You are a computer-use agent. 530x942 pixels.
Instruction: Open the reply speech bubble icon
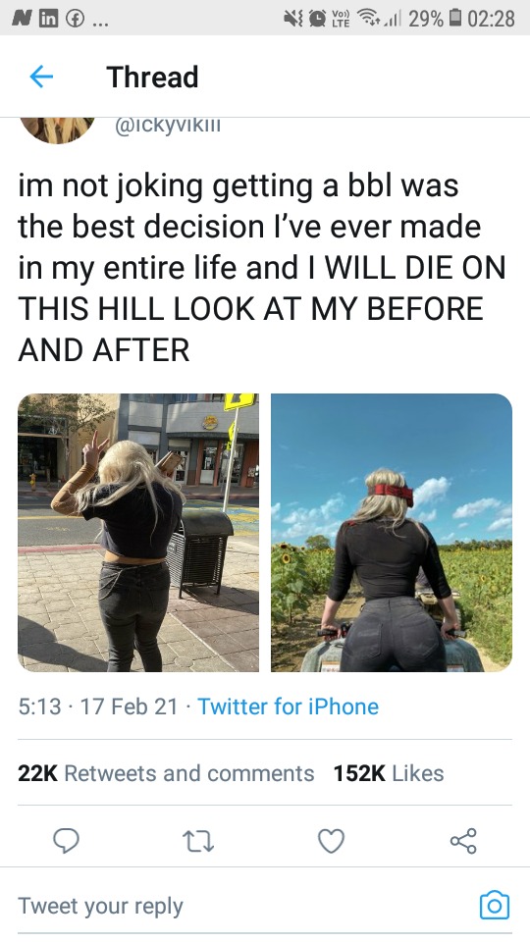click(x=66, y=841)
